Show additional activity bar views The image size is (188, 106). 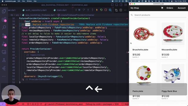pyautogui.click(x=4, y=76)
